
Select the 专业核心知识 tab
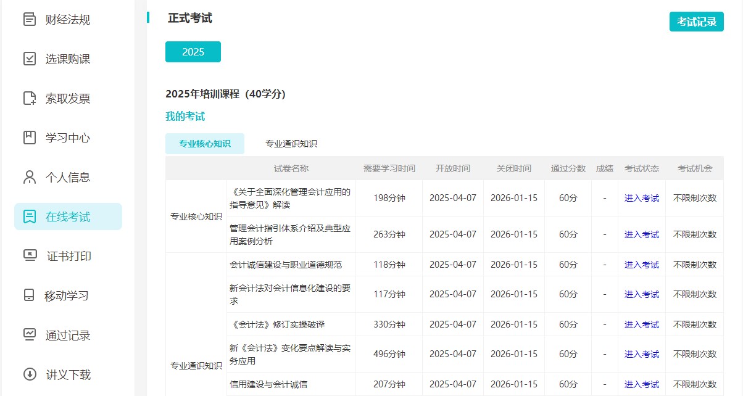205,144
